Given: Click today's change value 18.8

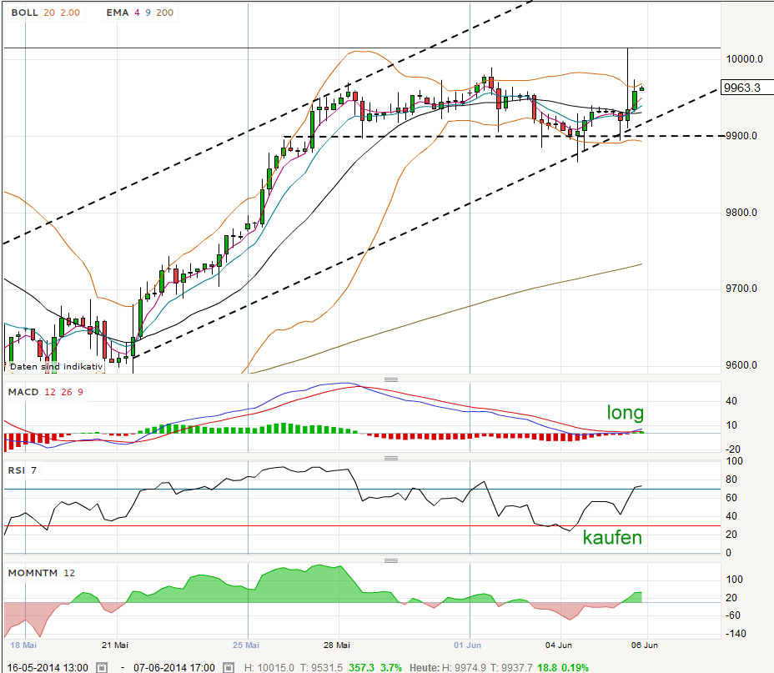Looking at the screenshot, I should click(547, 667).
